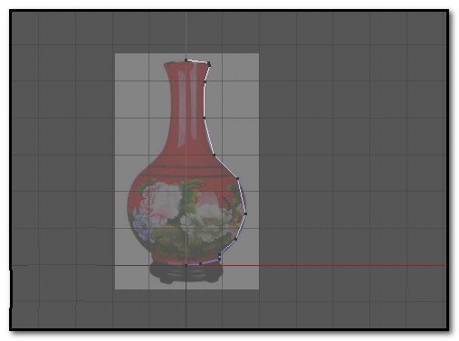The image size is (459, 341).
Task: Select spline point at the vase shoulder
Action: (214, 155)
